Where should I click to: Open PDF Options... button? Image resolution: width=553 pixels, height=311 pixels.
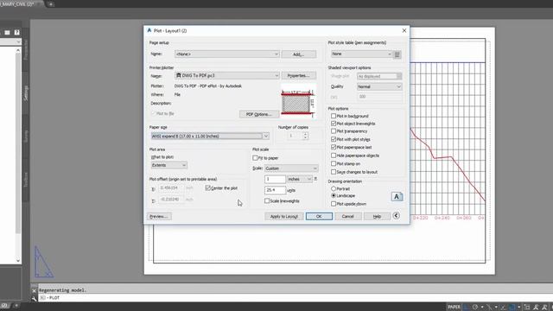click(x=258, y=114)
